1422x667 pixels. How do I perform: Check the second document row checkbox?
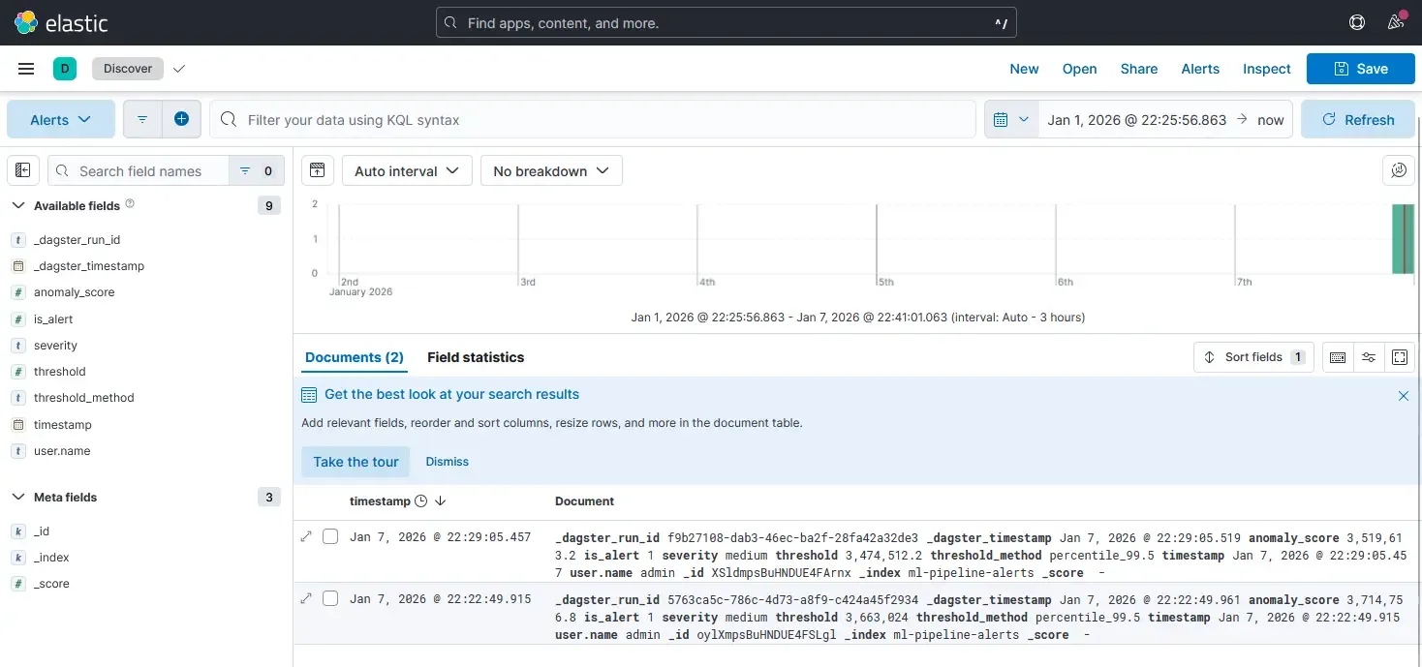pos(330,598)
